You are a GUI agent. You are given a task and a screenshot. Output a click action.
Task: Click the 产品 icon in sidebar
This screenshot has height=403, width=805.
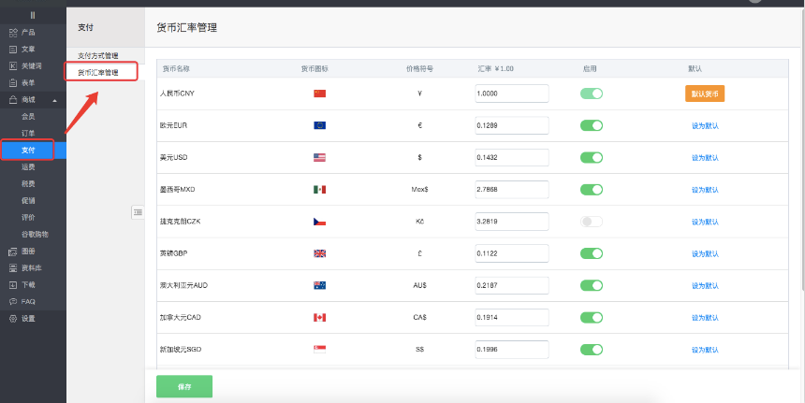point(13,32)
